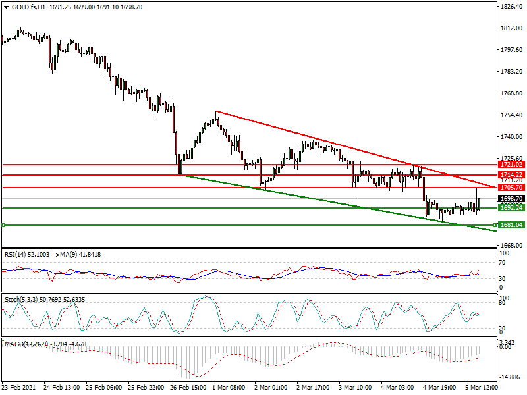The image size is (527, 395).
Task: Click the 23 Feb 2021 date label
Action: point(18,388)
